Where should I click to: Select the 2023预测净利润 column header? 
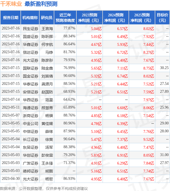coord(90,17)
